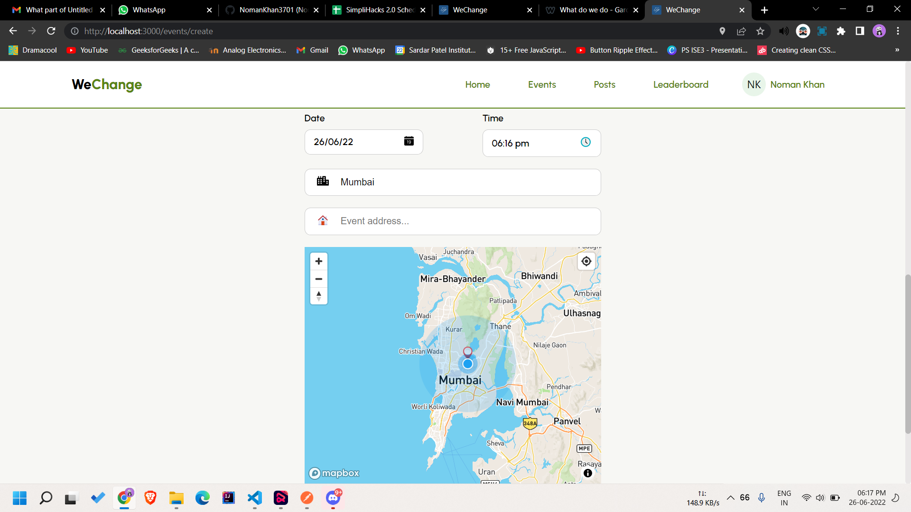911x512 pixels.
Task: Open the time picker clock icon
Action: coord(586,142)
